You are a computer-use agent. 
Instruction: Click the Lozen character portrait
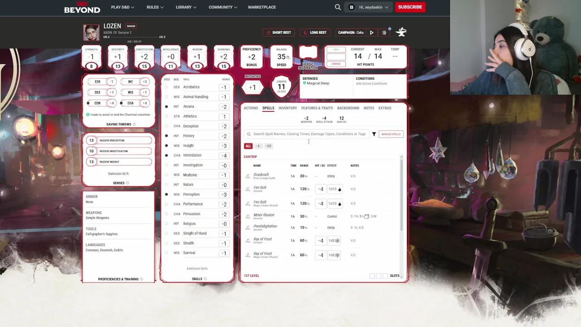(91, 32)
